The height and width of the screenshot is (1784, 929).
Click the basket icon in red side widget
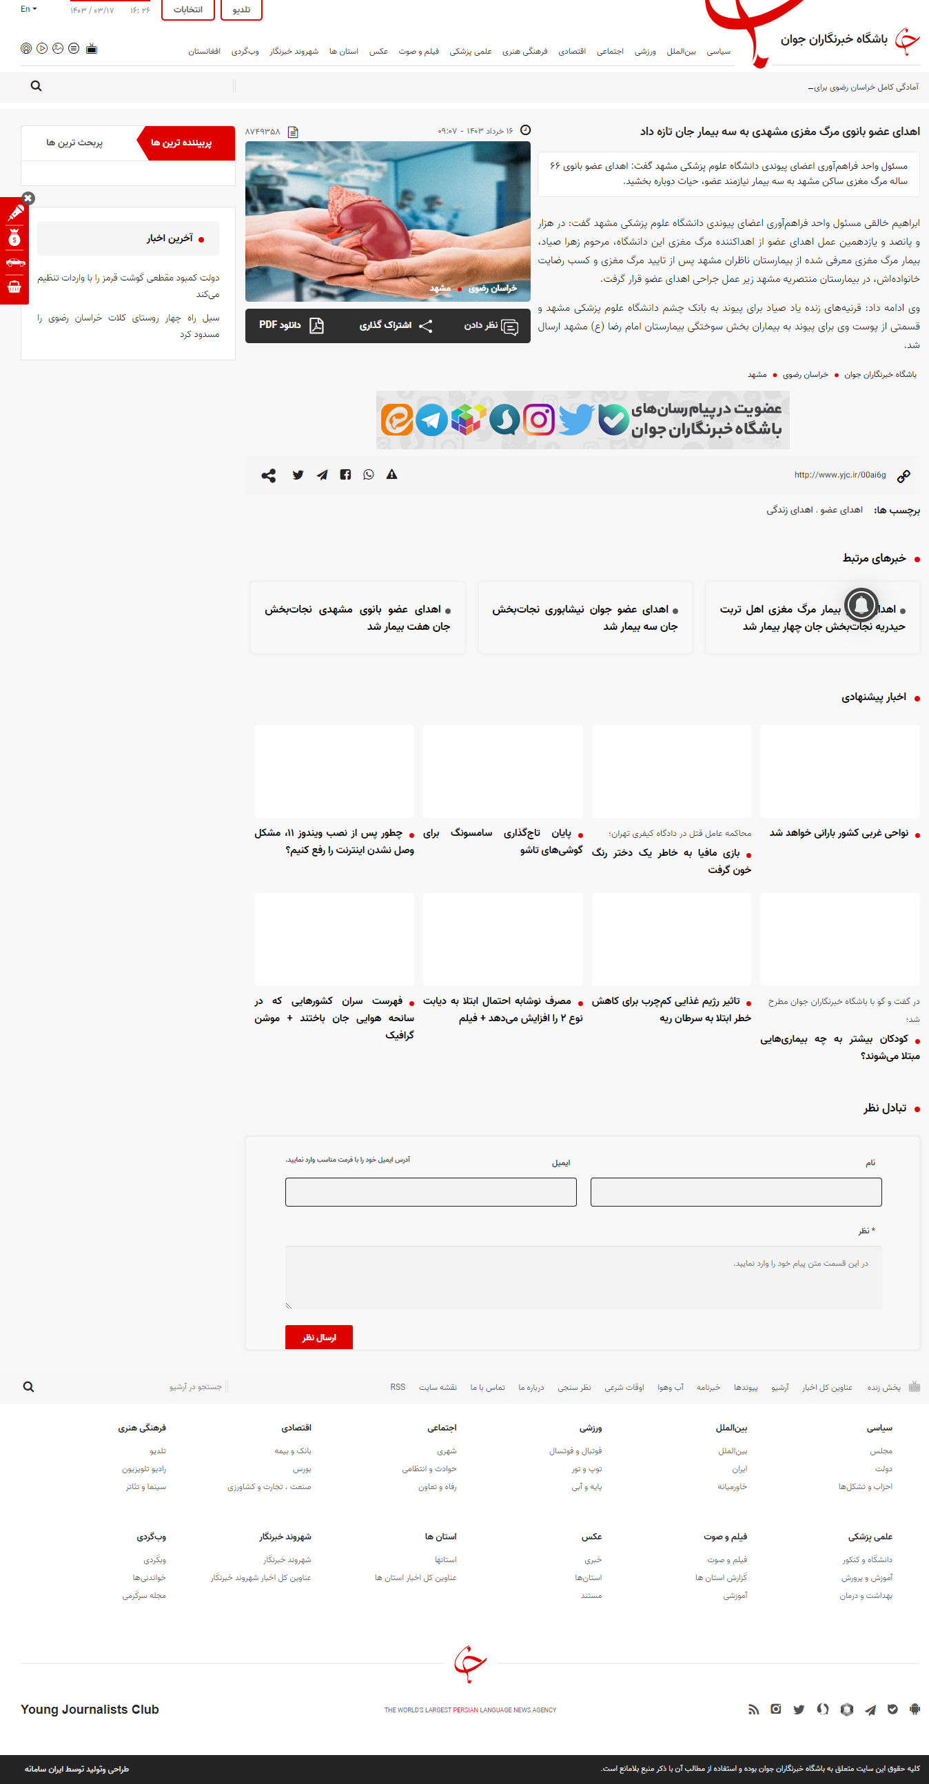tap(14, 286)
